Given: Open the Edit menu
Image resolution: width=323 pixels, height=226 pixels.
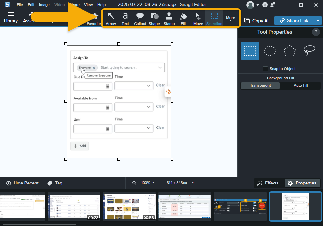Looking at the screenshot, I should (31, 5).
